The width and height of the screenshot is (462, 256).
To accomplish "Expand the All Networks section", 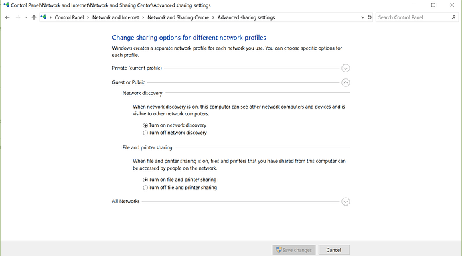I will [x=345, y=202].
